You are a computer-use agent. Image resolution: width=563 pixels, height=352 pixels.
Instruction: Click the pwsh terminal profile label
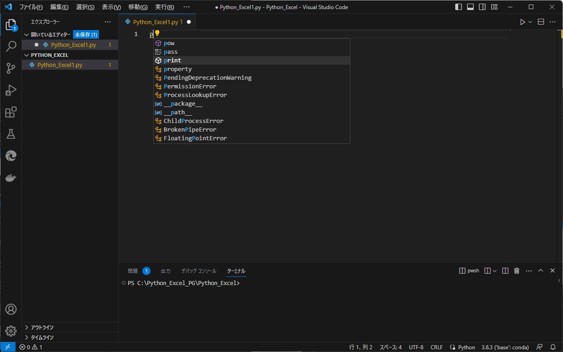(x=469, y=270)
